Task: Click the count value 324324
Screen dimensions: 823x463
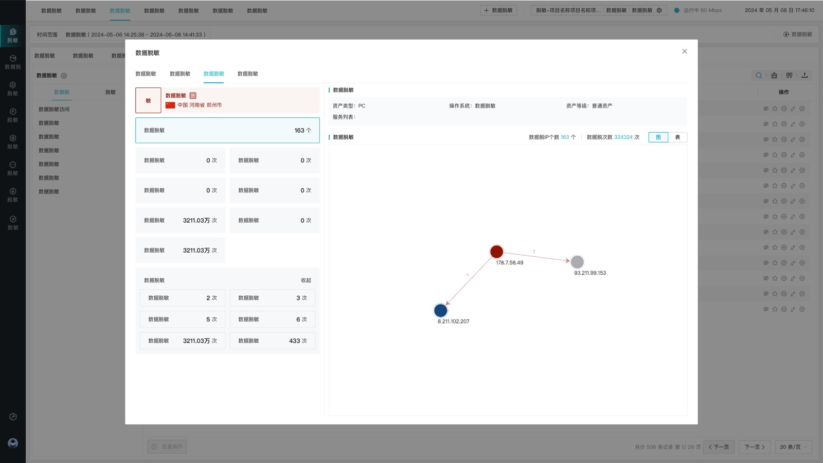Action: click(623, 137)
